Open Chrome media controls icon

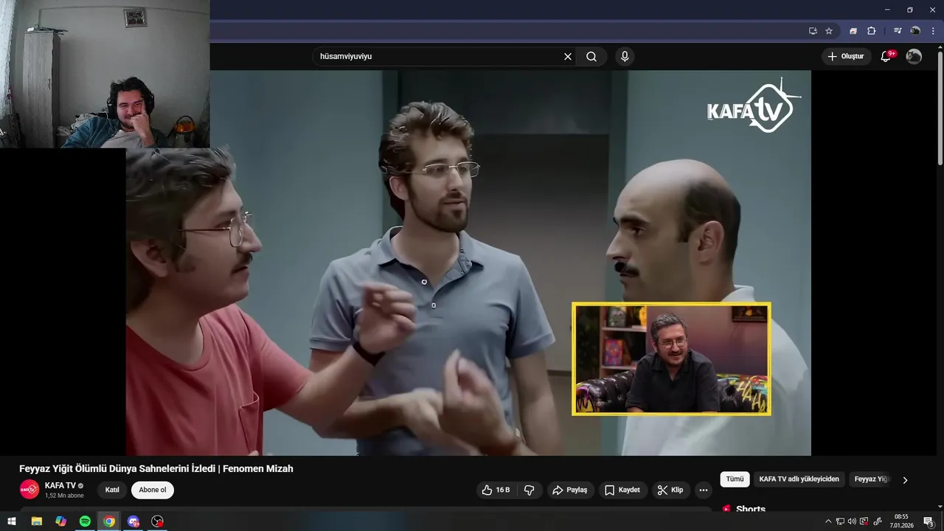(x=898, y=31)
